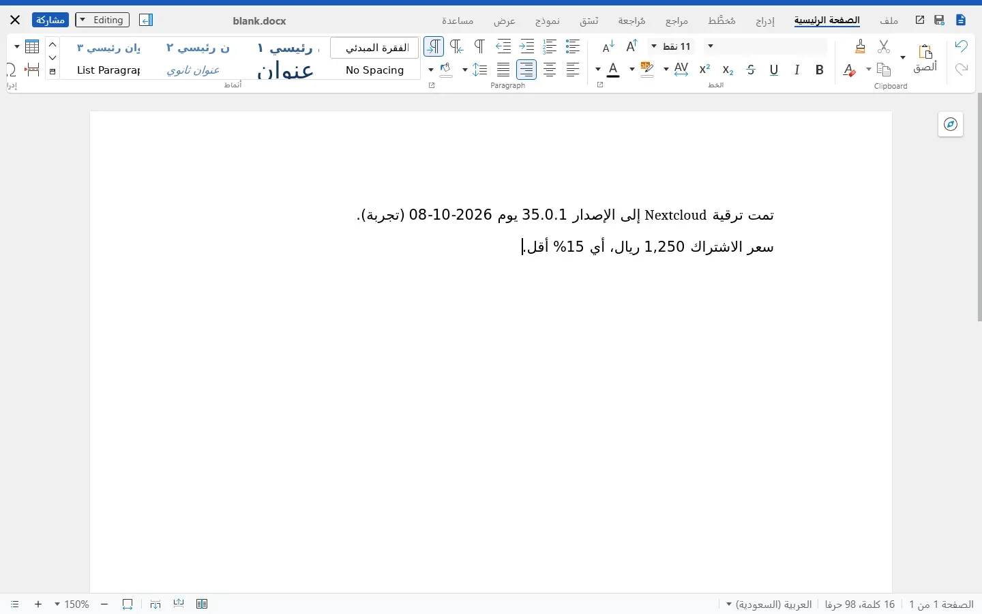Underline text with the U icon
Image resolution: width=982 pixels, height=614 pixels.
[774, 70]
